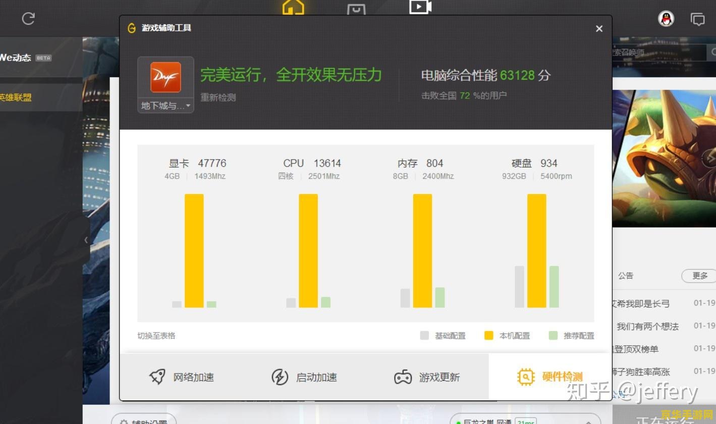Viewport: 716px width, 424px height.
Task: Click 重新检测 to rerun detection
Action: [218, 97]
